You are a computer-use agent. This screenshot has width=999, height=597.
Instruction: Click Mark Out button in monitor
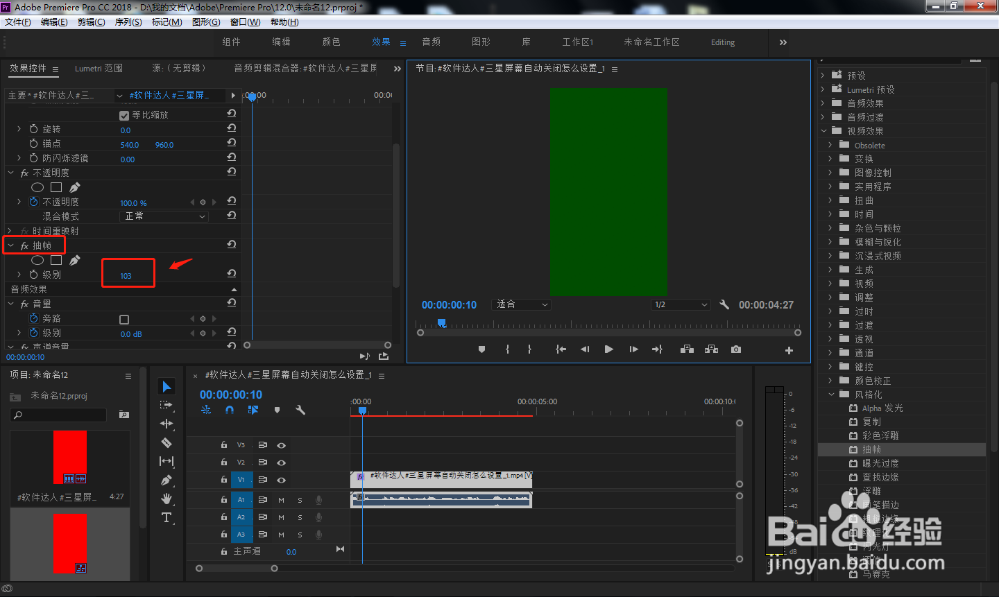(529, 349)
